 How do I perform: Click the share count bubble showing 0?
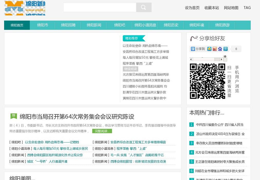point(236,49)
